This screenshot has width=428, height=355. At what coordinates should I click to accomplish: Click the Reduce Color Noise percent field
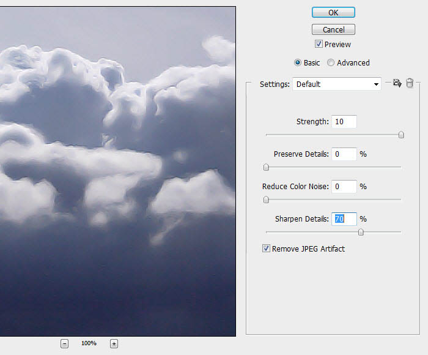tap(344, 187)
